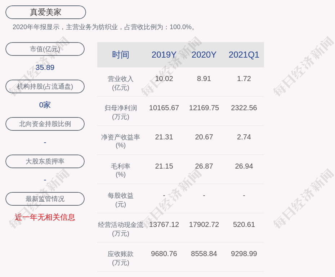Image resolution: width=335 pixels, height=277 pixels.
Task: Select gross margin value 21.15
Action: pyautogui.click(x=164, y=166)
